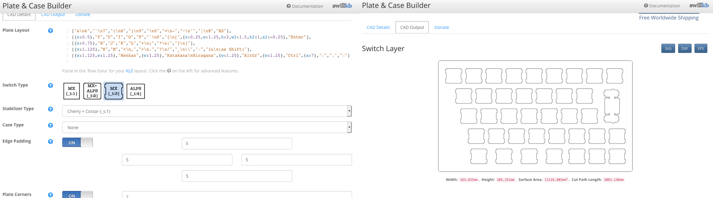Click Plate & Case Builder title in left window
Screen dimensions: 713x198
(37, 6)
